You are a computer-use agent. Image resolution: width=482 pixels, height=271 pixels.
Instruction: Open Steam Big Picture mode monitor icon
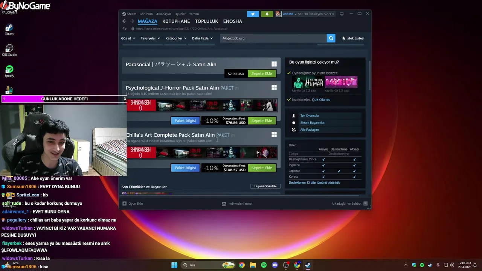click(342, 14)
